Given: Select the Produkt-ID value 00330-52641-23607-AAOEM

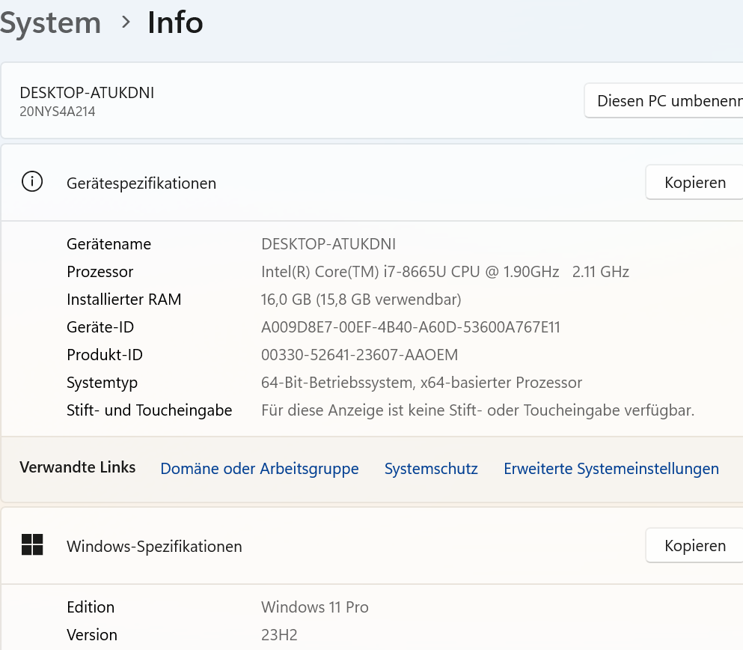Looking at the screenshot, I should pos(360,355).
